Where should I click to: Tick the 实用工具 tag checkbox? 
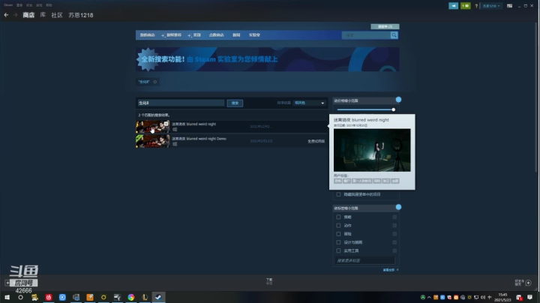pyautogui.click(x=338, y=250)
